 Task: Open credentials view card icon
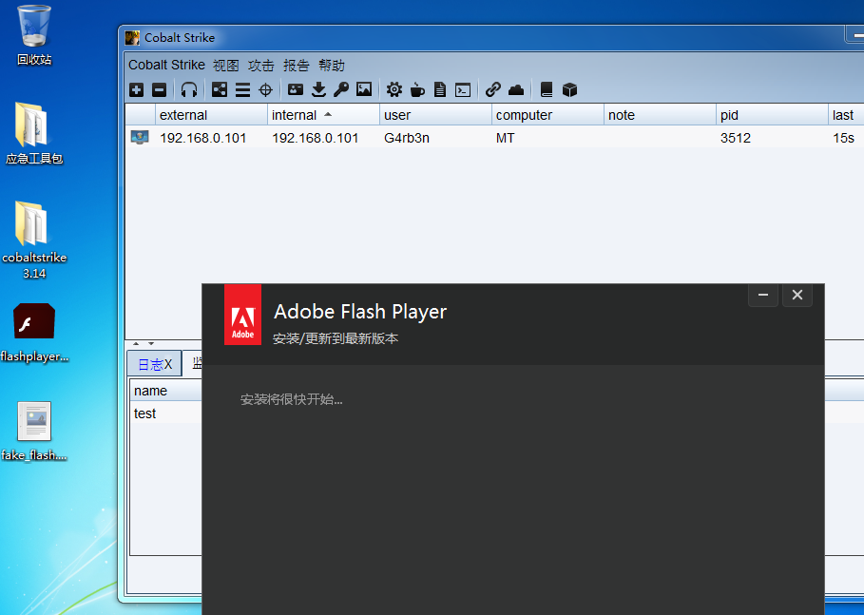pos(296,89)
